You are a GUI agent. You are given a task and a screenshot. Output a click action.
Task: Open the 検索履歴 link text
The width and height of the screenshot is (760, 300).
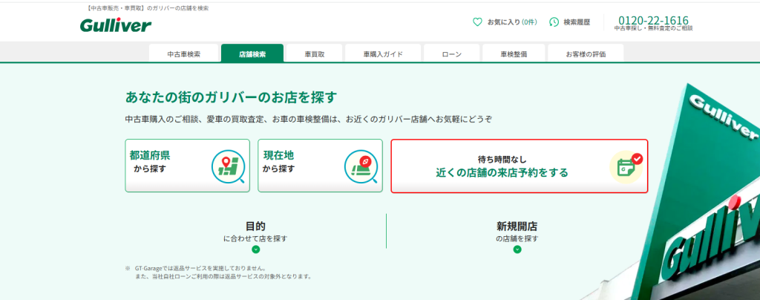pyautogui.click(x=577, y=22)
